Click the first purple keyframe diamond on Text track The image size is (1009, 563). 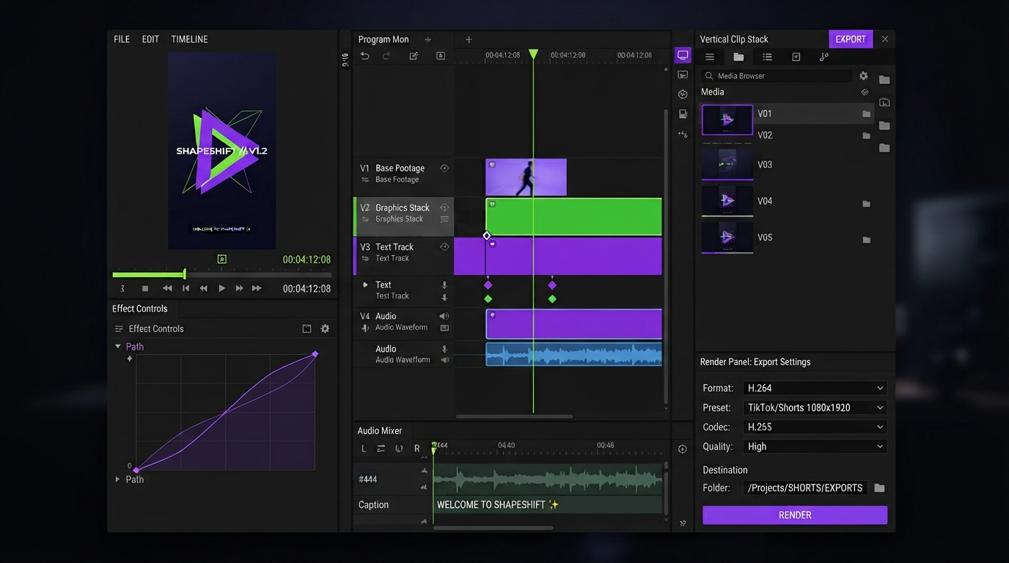[488, 285]
